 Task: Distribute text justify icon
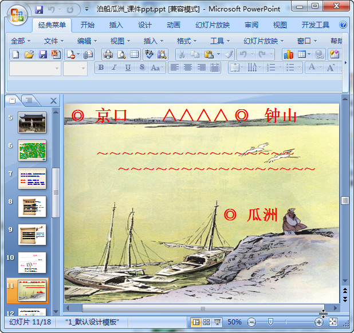point(215,67)
